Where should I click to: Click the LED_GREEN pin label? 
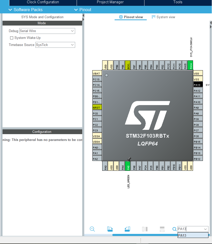(129, 182)
